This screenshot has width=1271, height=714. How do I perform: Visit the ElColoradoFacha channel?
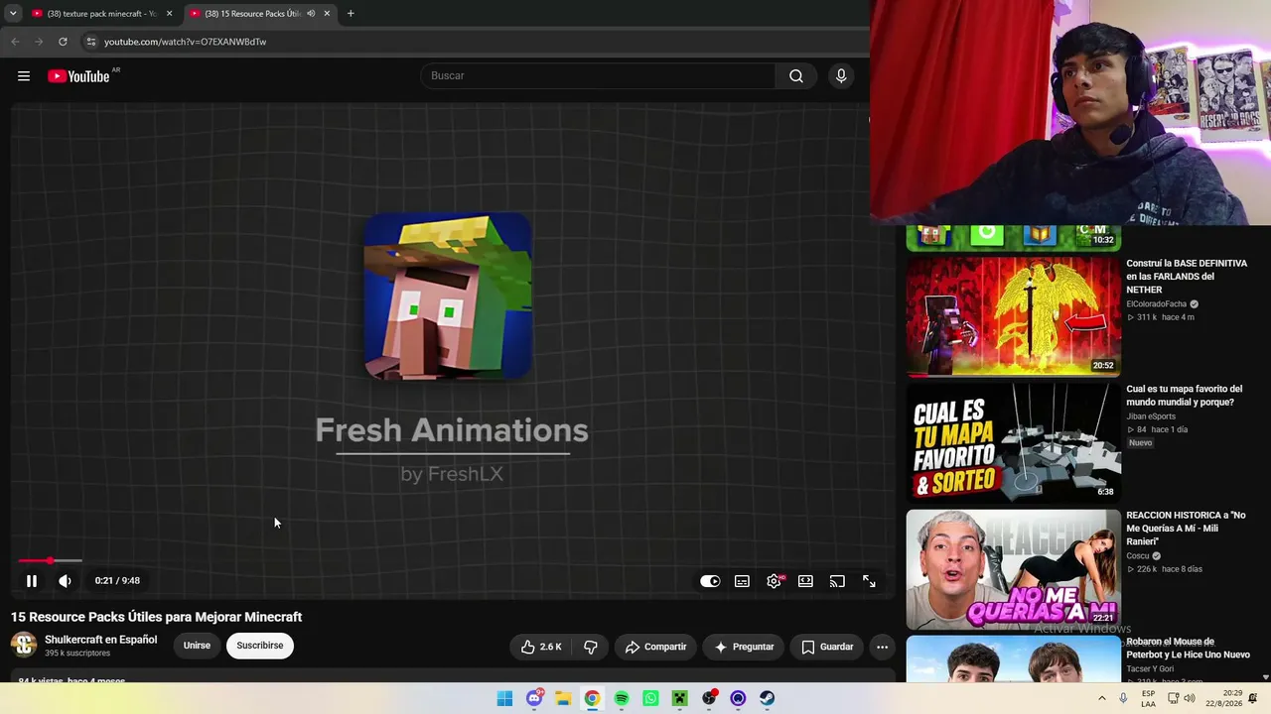pyautogui.click(x=1156, y=304)
